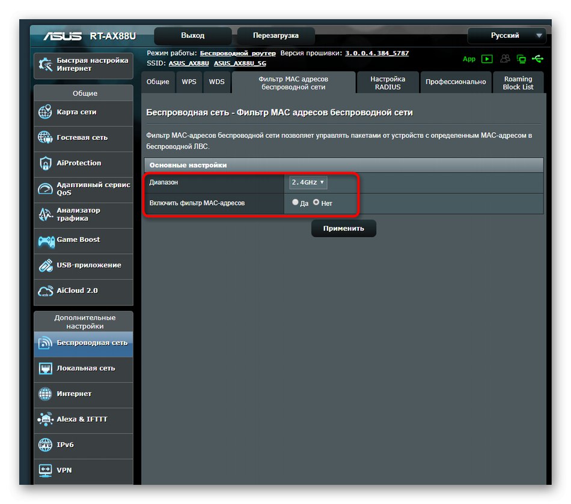Viewport: 571px width, 504px height.
Task: Open Alexa & IFTTT menu item
Action: coord(84,419)
